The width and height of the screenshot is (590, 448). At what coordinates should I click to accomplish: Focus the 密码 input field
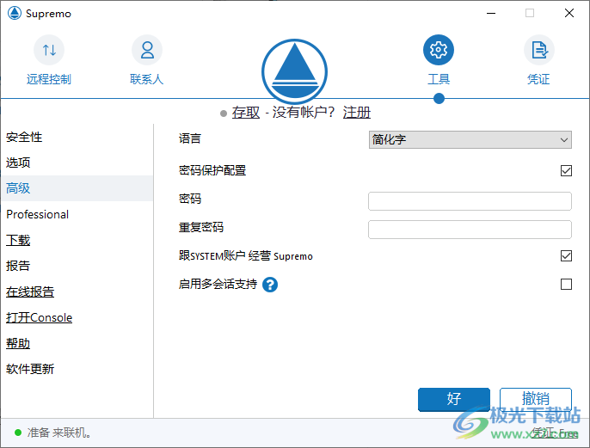[470, 201]
